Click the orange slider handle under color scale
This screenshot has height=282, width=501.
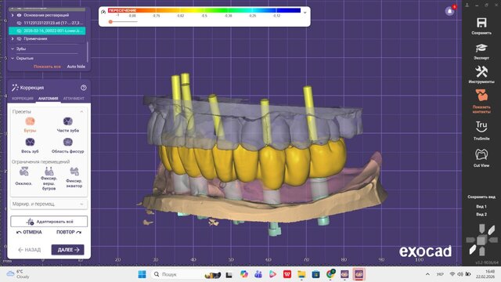(110, 22)
